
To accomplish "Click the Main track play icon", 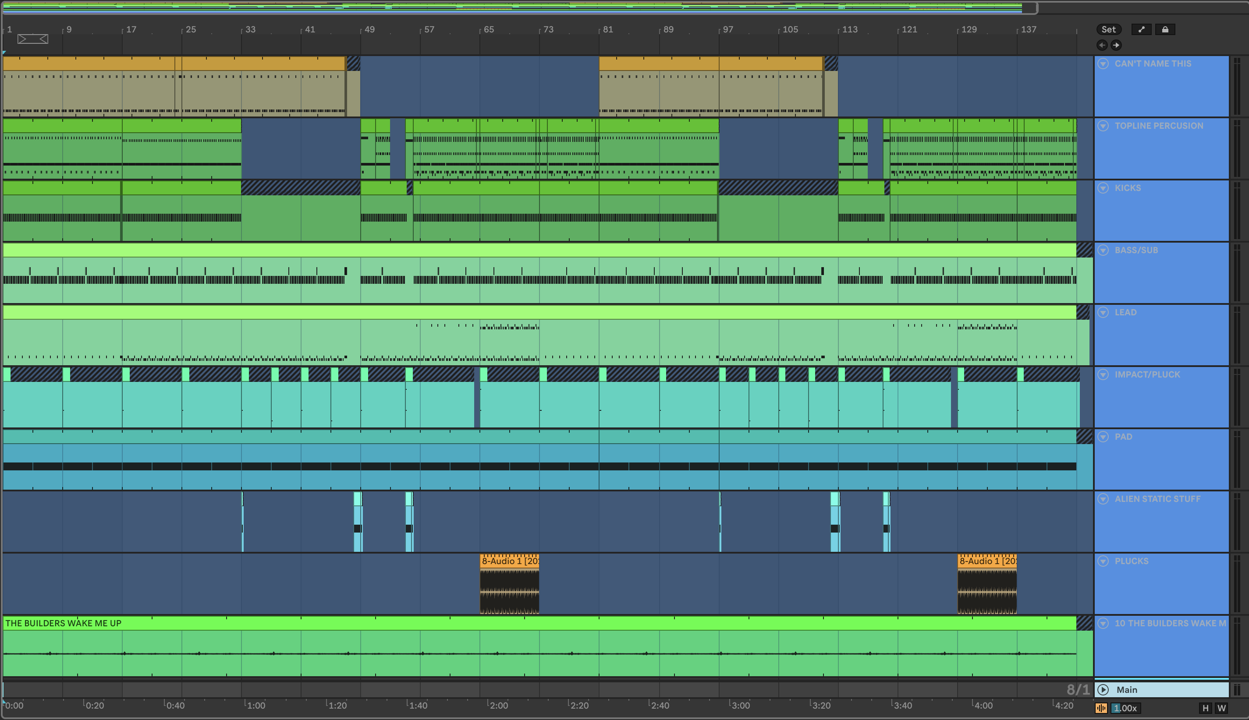I will (x=1103, y=689).
